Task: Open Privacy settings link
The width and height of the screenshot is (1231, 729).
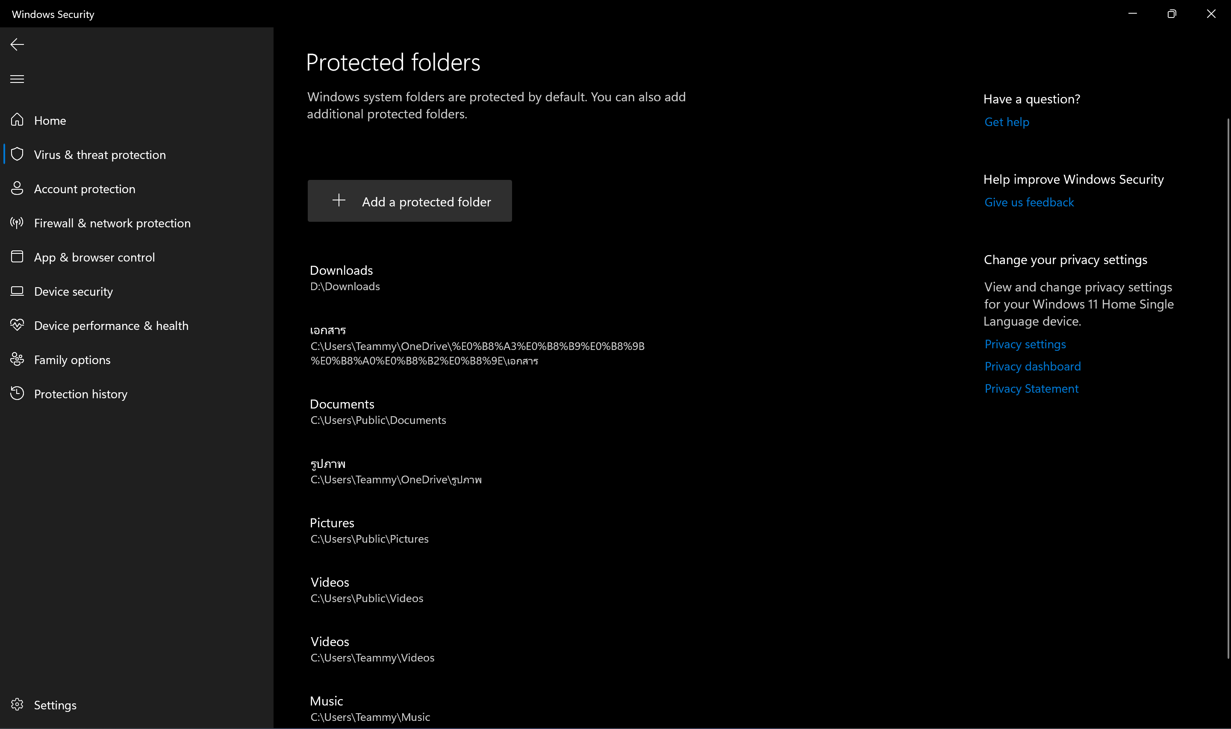Action: click(x=1025, y=344)
